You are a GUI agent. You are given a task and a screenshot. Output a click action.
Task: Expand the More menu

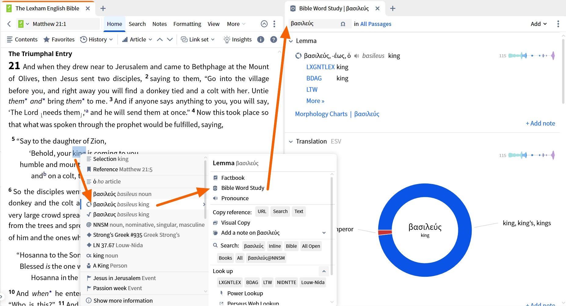(x=236, y=24)
